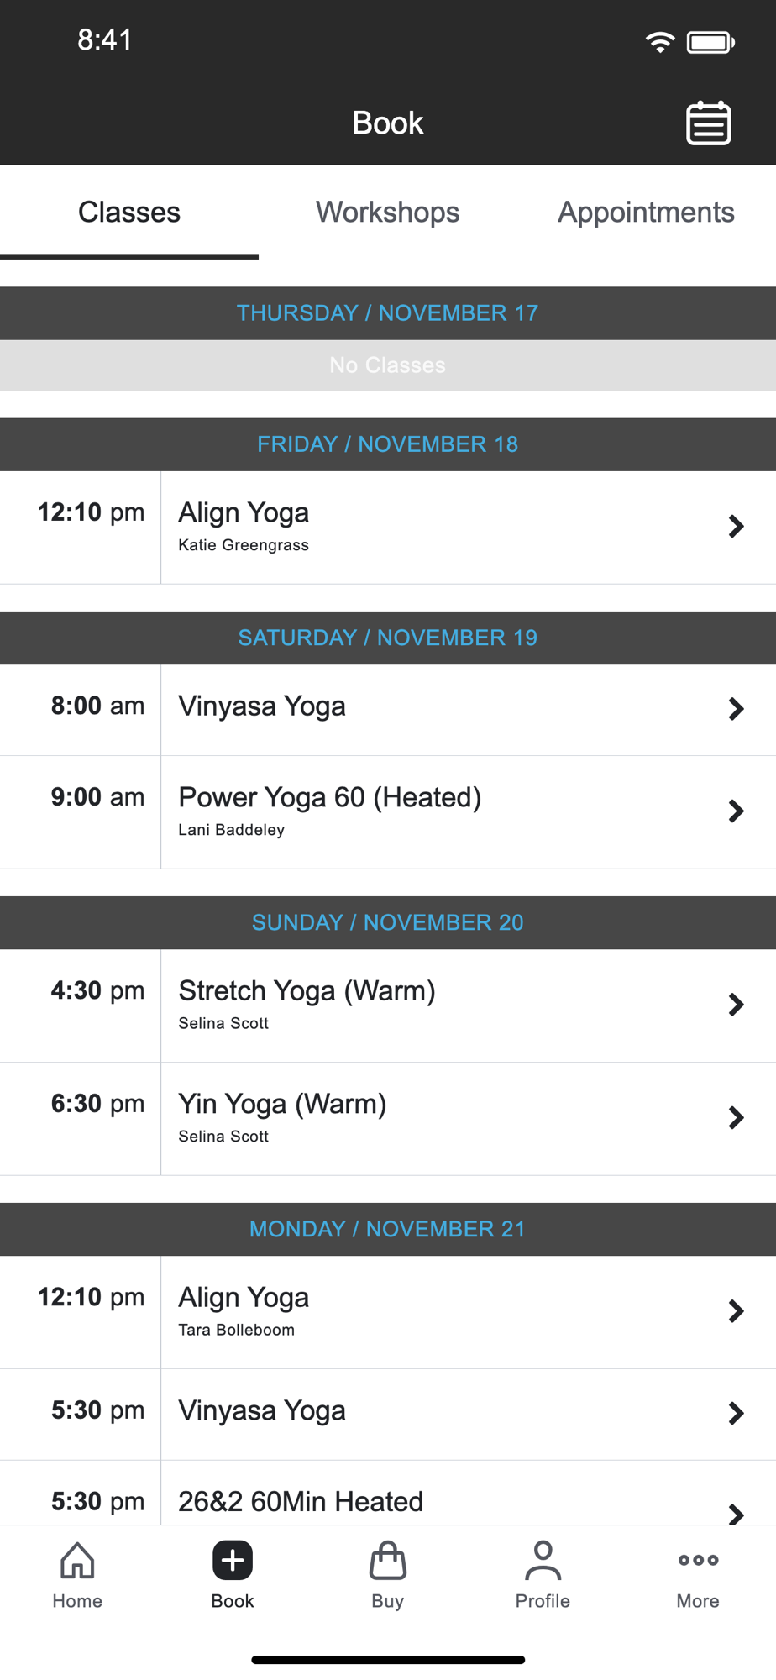Open Stretch Yoga (Warm) chevron arrow
Viewport: 776px width, 1680px height.
pos(736,1005)
